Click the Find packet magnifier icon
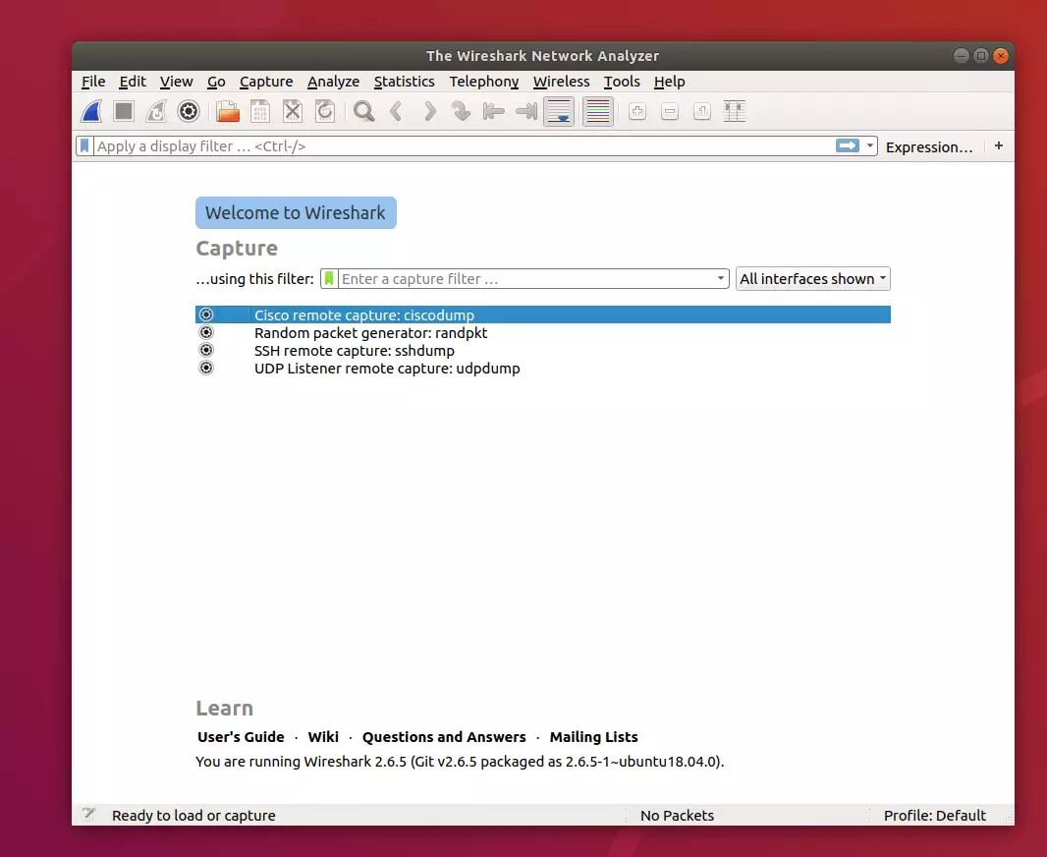The width and height of the screenshot is (1047, 857). tap(364, 112)
